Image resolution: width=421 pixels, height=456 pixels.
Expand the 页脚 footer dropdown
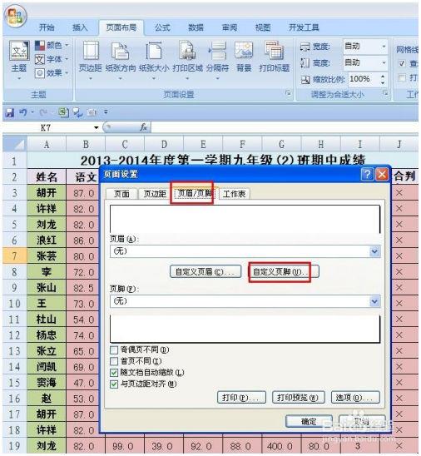click(x=374, y=301)
